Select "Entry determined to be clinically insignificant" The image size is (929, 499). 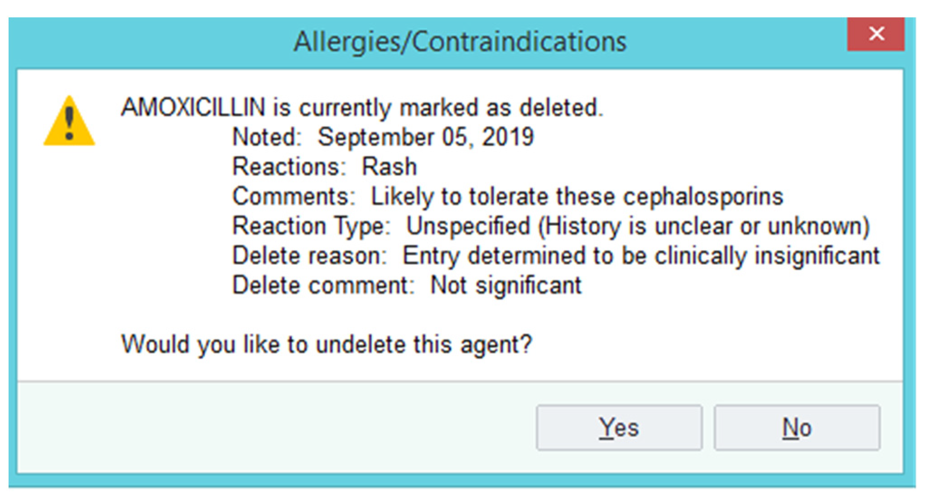click(x=641, y=256)
